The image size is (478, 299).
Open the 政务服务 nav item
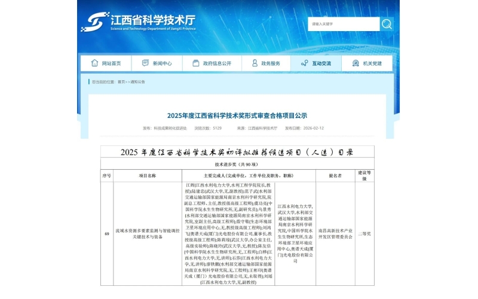click(266, 63)
